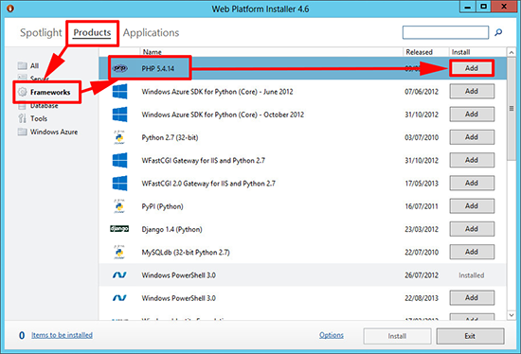This screenshot has height=354, width=521.
Task: Select the All category
Action: pyautogui.click(x=34, y=65)
